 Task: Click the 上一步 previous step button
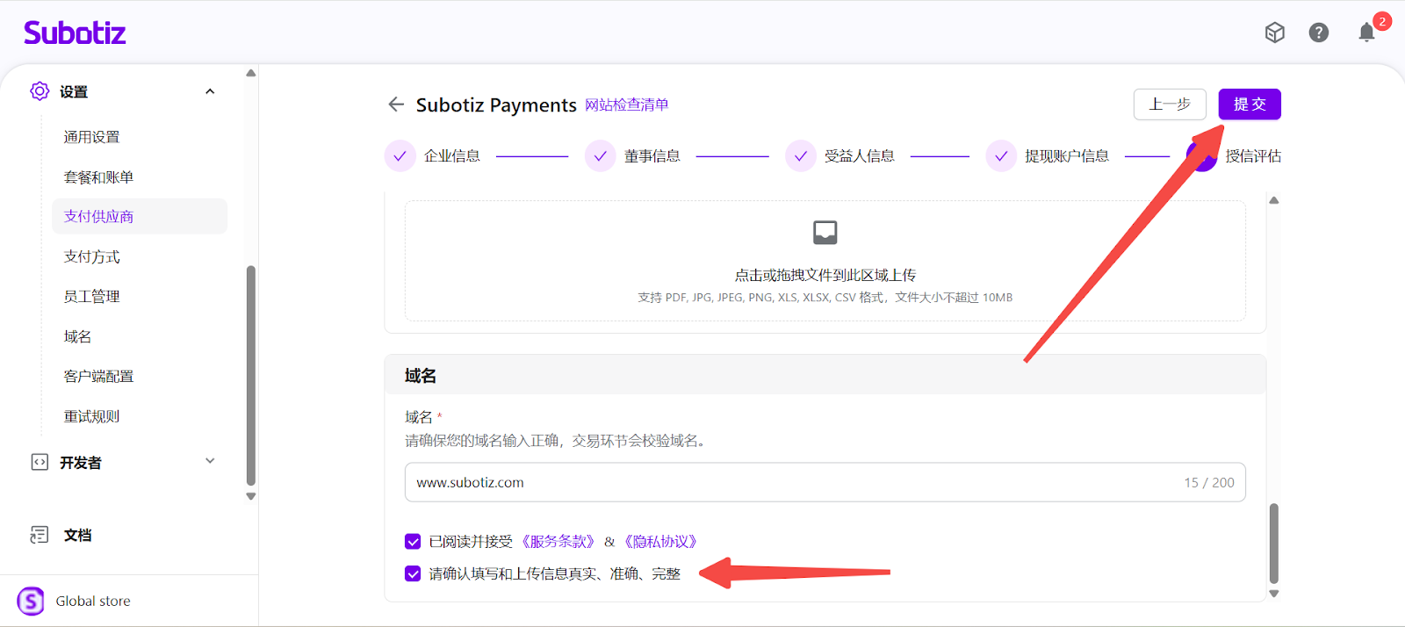(x=1169, y=104)
